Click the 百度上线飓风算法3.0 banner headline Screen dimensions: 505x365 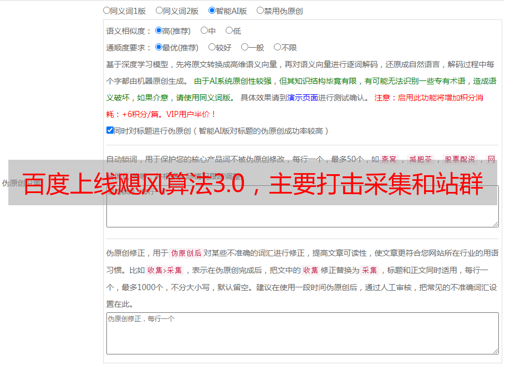[252, 183]
